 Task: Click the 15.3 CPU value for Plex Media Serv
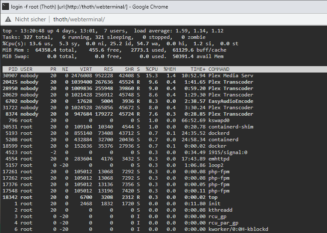[x=152, y=76]
